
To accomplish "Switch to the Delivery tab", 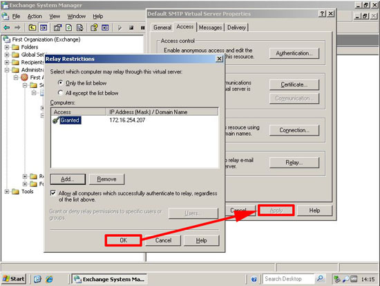I will click(236, 28).
